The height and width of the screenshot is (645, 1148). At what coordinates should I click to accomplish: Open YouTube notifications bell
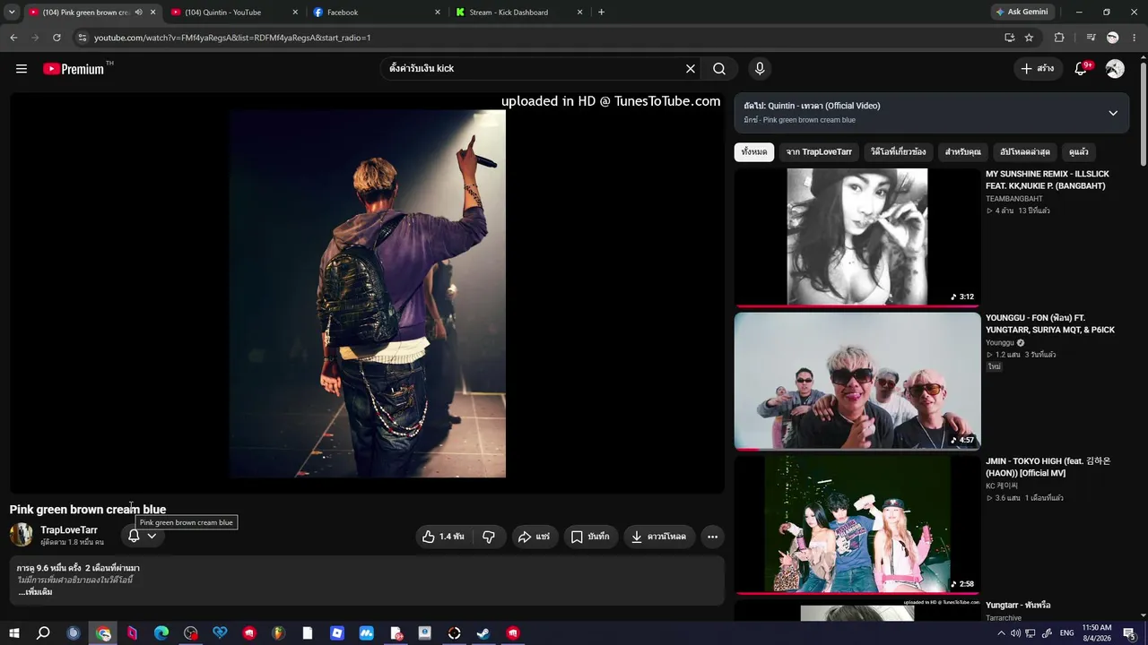(1081, 69)
